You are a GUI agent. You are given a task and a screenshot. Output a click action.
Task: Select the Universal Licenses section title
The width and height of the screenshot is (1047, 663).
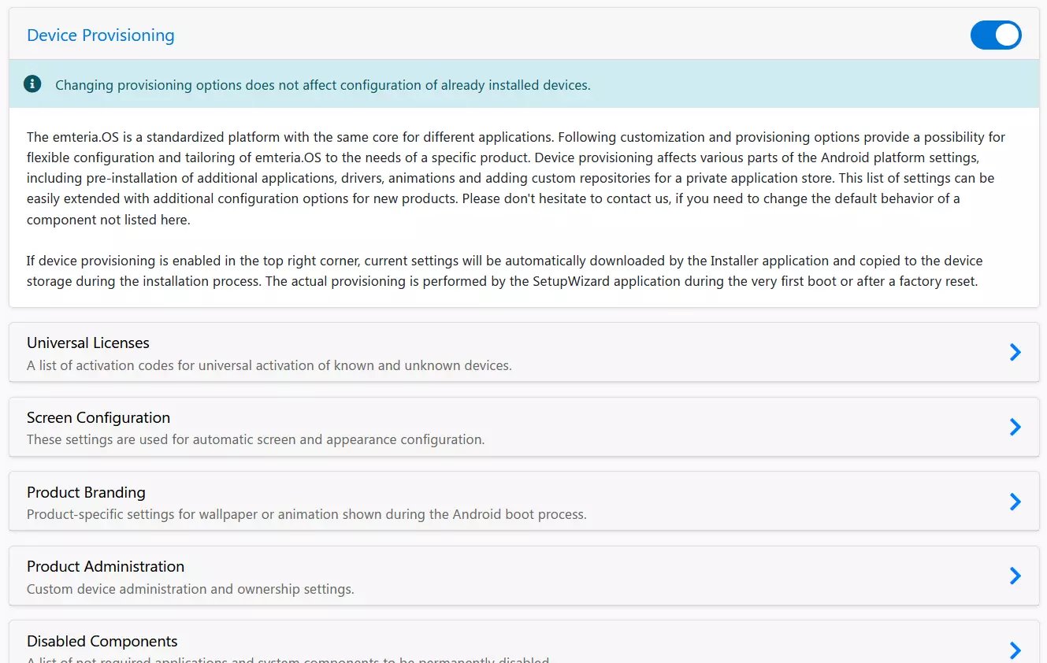88,343
